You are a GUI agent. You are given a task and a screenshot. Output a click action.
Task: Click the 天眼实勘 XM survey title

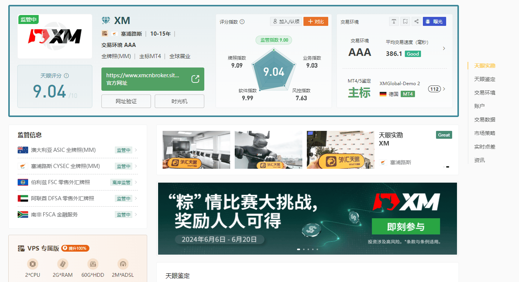[x=391, y=139]
